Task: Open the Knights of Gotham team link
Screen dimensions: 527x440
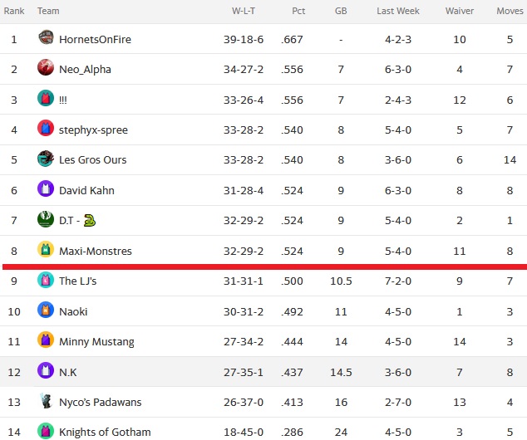Action: (x=105, y=432)
